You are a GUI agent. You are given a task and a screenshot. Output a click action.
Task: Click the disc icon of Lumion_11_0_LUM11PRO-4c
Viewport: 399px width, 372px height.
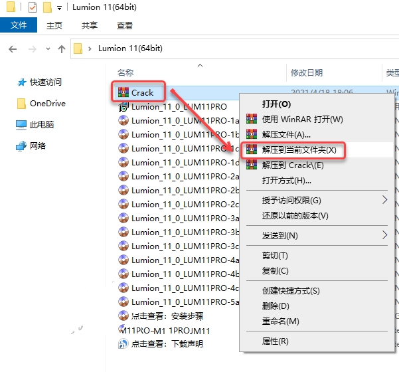123,288
